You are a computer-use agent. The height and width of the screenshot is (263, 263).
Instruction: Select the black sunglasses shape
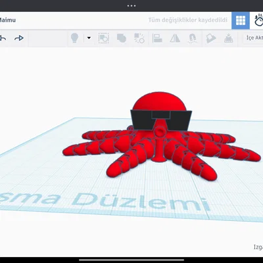click(x=161, y=120)
